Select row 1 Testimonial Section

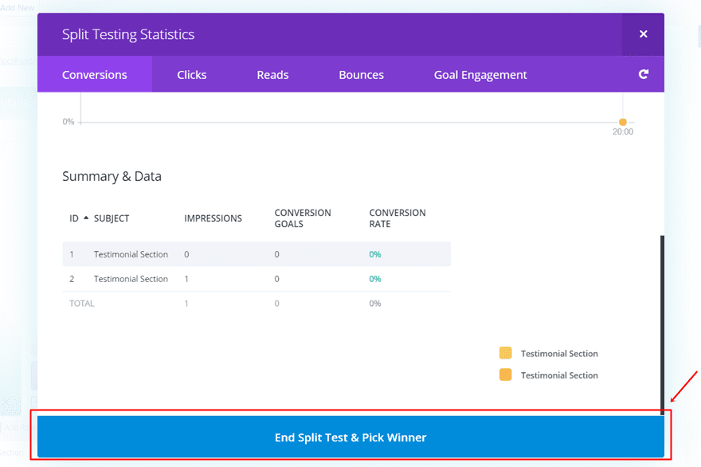tap(131, 254)
